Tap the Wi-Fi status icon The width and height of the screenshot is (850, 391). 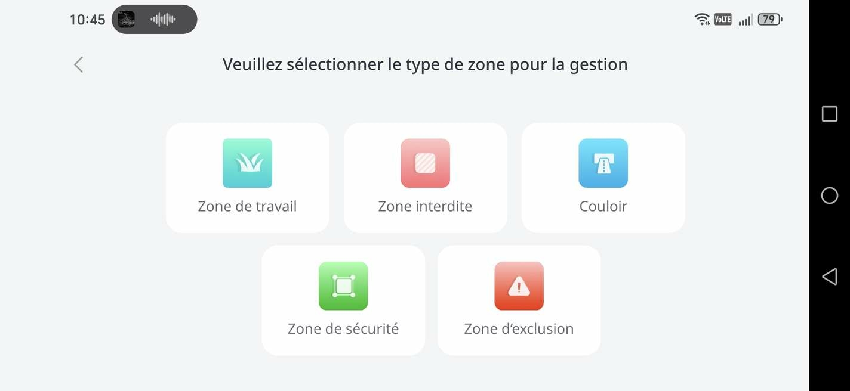click(x=703, y=20)
